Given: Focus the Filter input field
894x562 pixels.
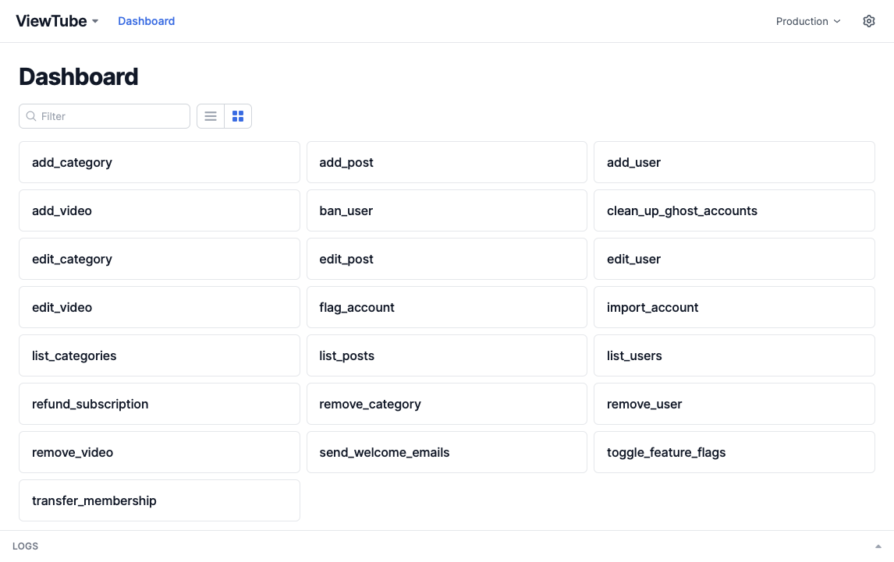Looking at the screenshot, I should click(x=109, y=116).
